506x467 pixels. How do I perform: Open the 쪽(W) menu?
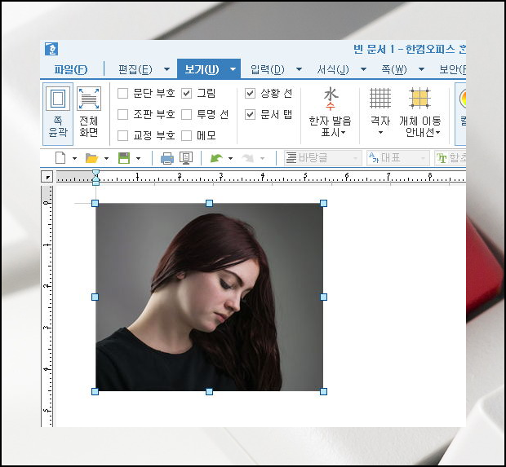(x=394, y=69)
